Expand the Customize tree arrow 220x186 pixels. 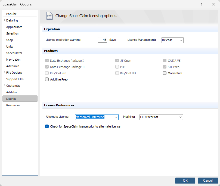coord(4,86)
